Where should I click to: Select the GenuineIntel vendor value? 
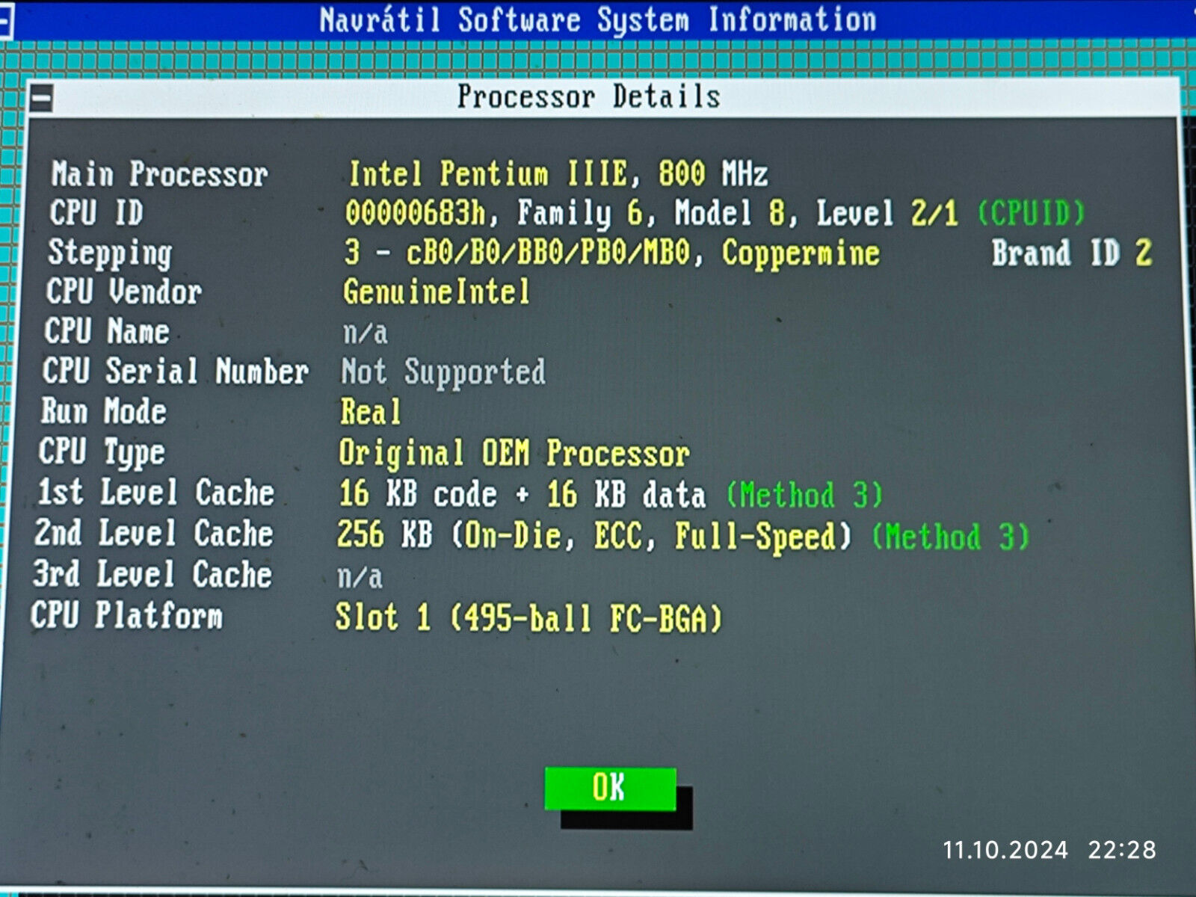click(437, 292)
